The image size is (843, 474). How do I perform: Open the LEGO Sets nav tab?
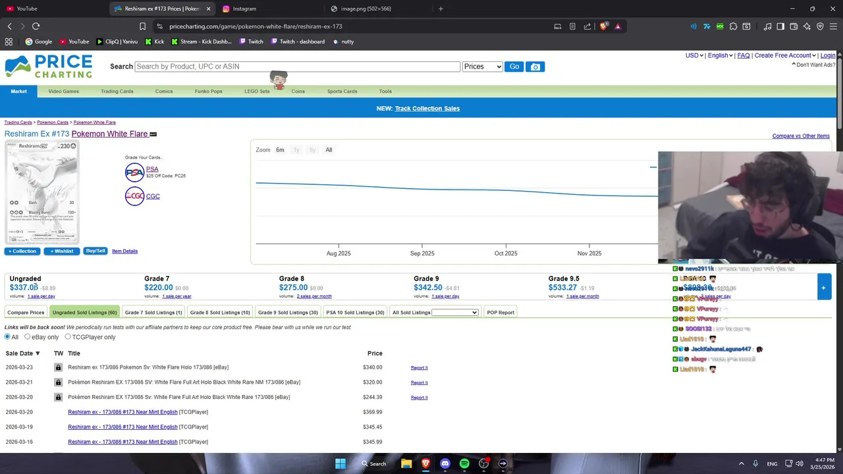click(x=257, y=92)
